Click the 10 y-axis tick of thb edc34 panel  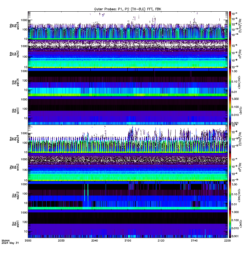point(26,90)
